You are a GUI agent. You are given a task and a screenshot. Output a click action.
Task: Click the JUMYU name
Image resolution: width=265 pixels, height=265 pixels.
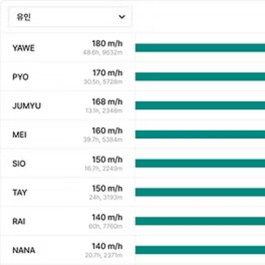pyautogui.click(x=26, y=106)
